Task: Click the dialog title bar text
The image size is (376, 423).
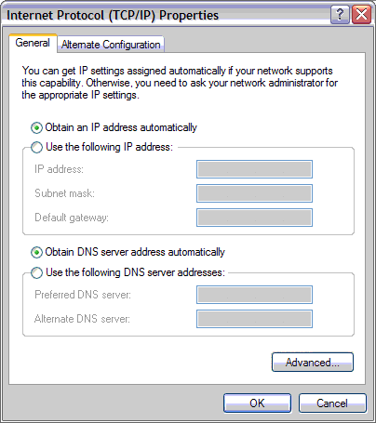Action: [x=113, y=15]
